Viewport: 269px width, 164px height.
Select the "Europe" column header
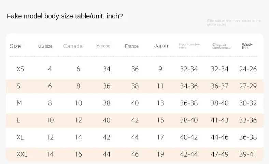coord(103,46)
